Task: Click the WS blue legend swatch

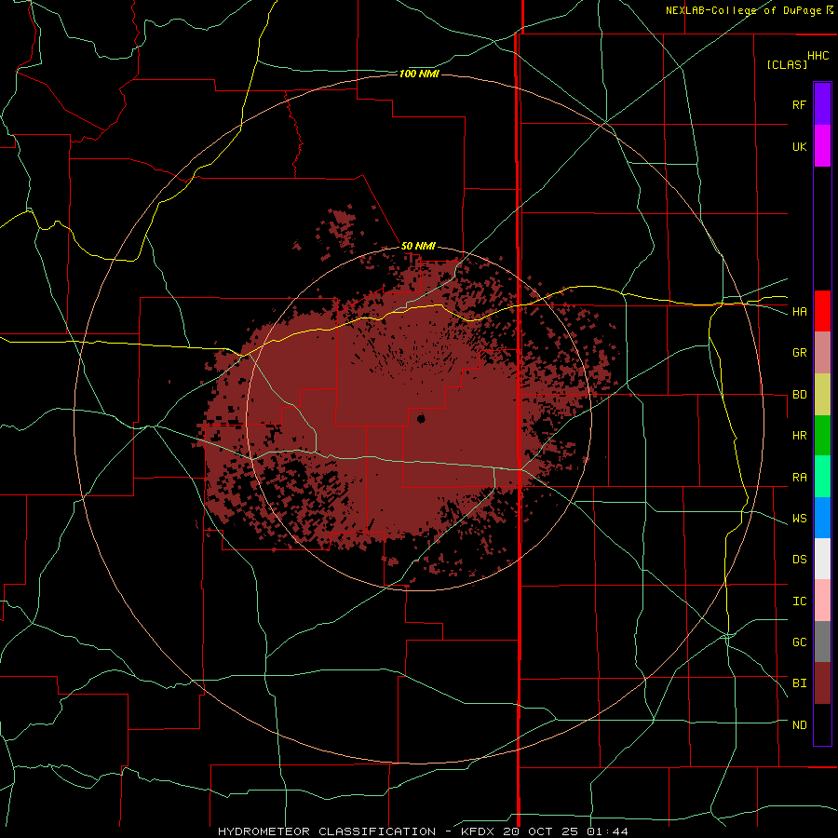Action: (x=822, y=518)
